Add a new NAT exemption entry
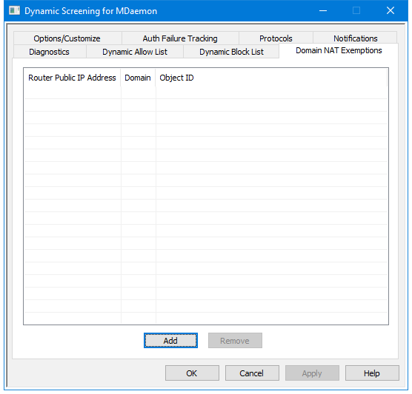The height and width of the screenshot is (394, 412). [170, 341]
